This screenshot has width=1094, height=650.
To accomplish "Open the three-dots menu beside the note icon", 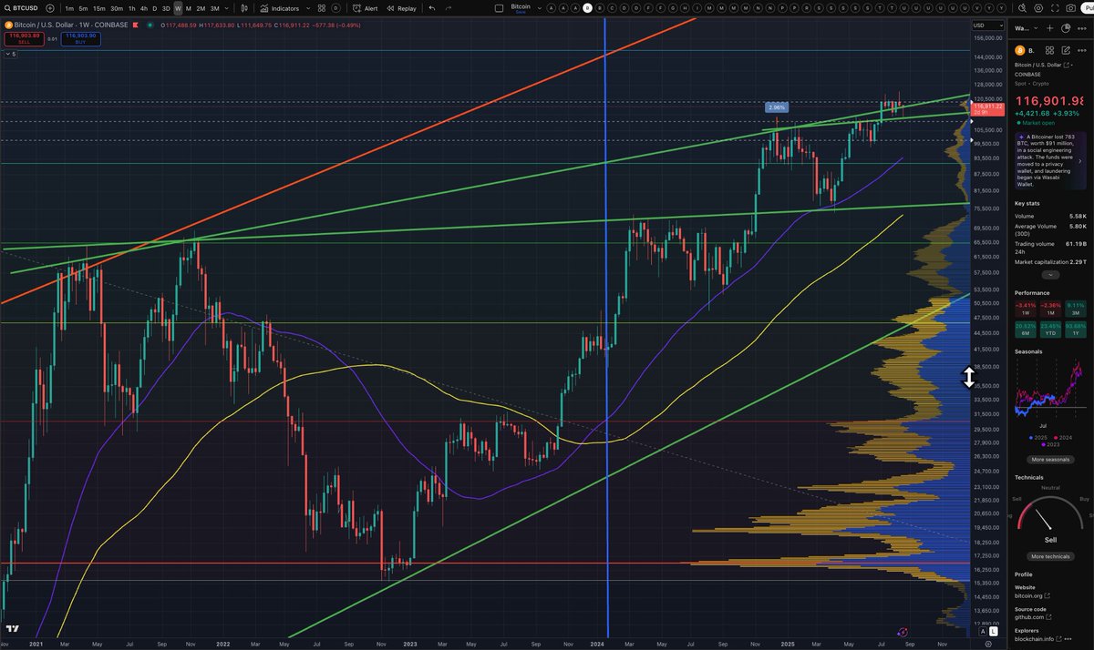I will (x=1082, y=50).
